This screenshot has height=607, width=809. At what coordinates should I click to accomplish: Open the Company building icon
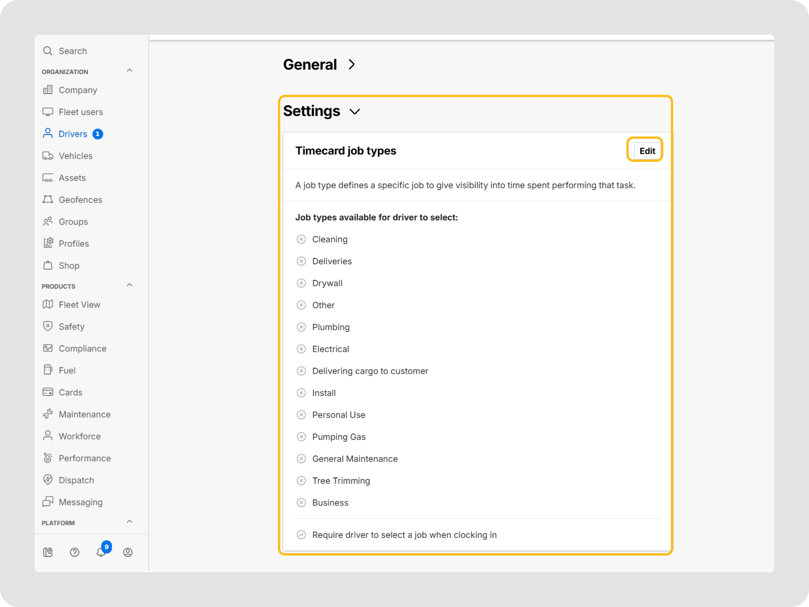[48, 90]
